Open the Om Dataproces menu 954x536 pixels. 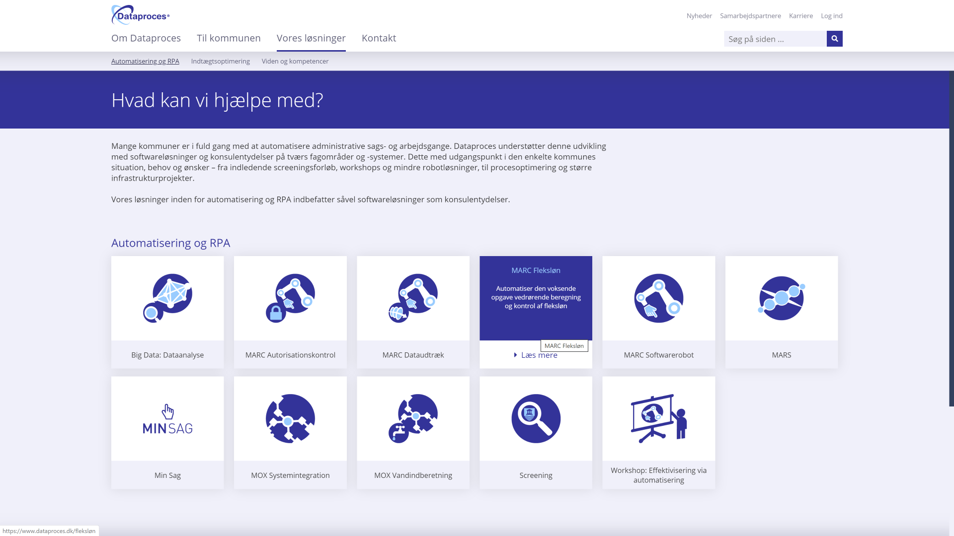146,38
